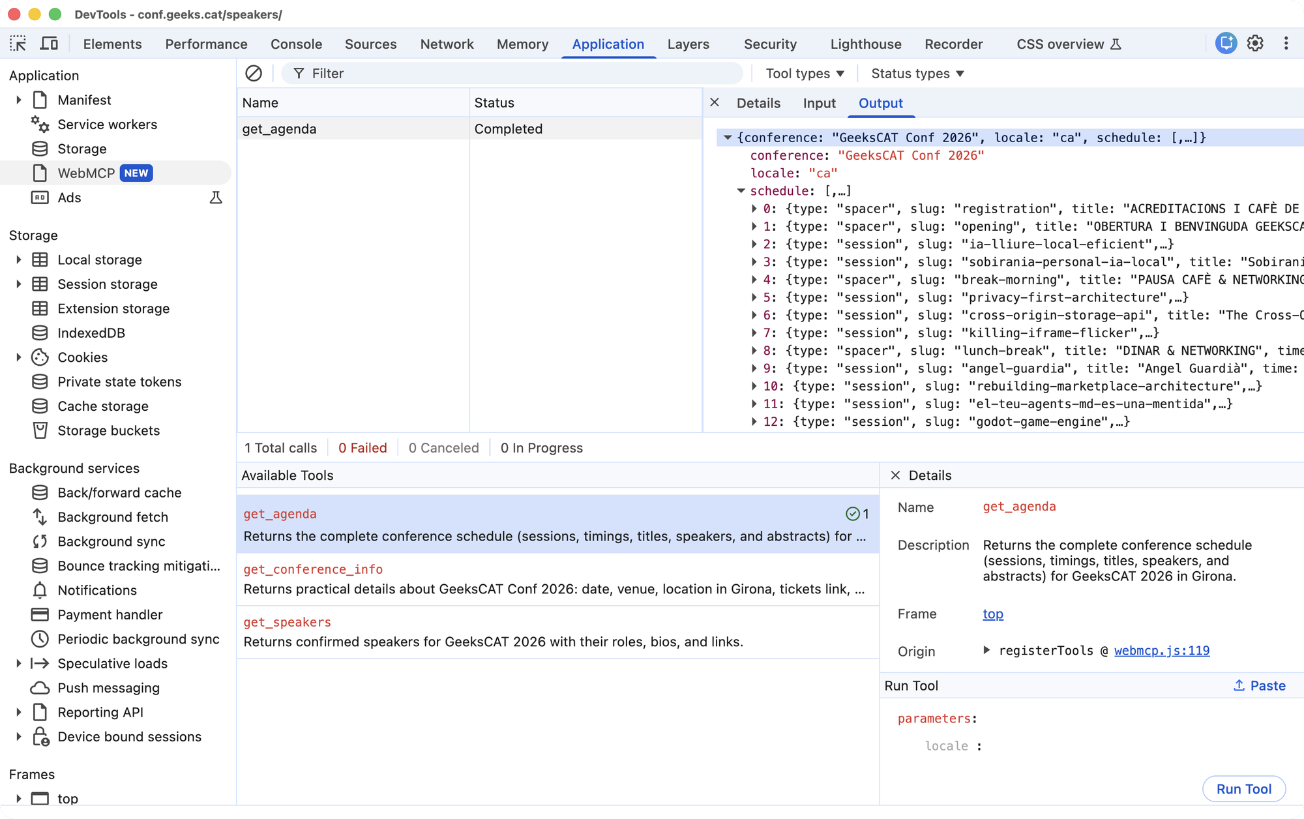Activate the inspect element picker icon
The height and width of the screenshot is (819, 1304).
[18, 44]
